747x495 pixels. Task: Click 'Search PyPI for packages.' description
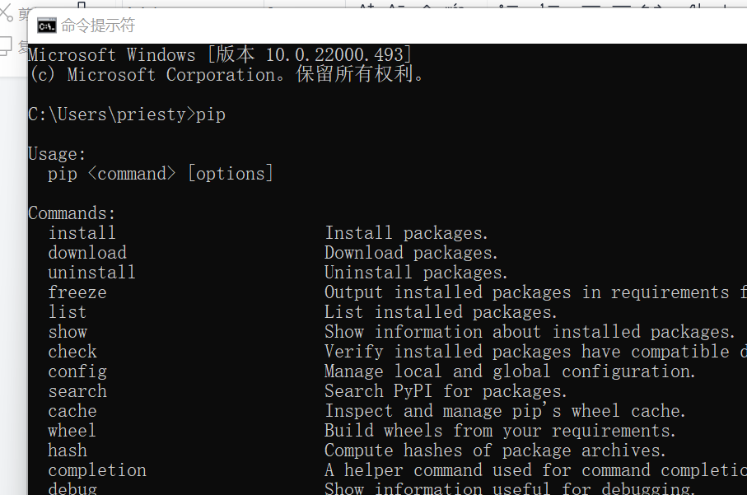(x=446, y=391)
